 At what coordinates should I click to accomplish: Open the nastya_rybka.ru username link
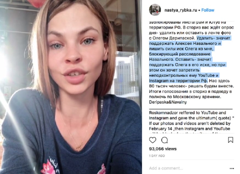point(181,10)
